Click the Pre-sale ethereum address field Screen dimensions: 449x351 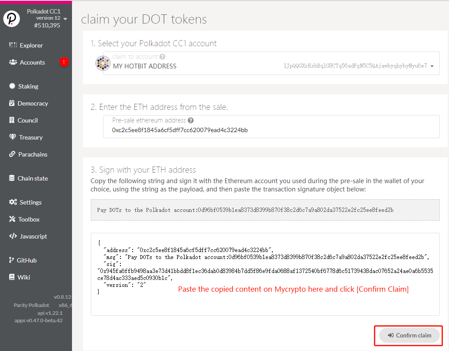point(271,130)
